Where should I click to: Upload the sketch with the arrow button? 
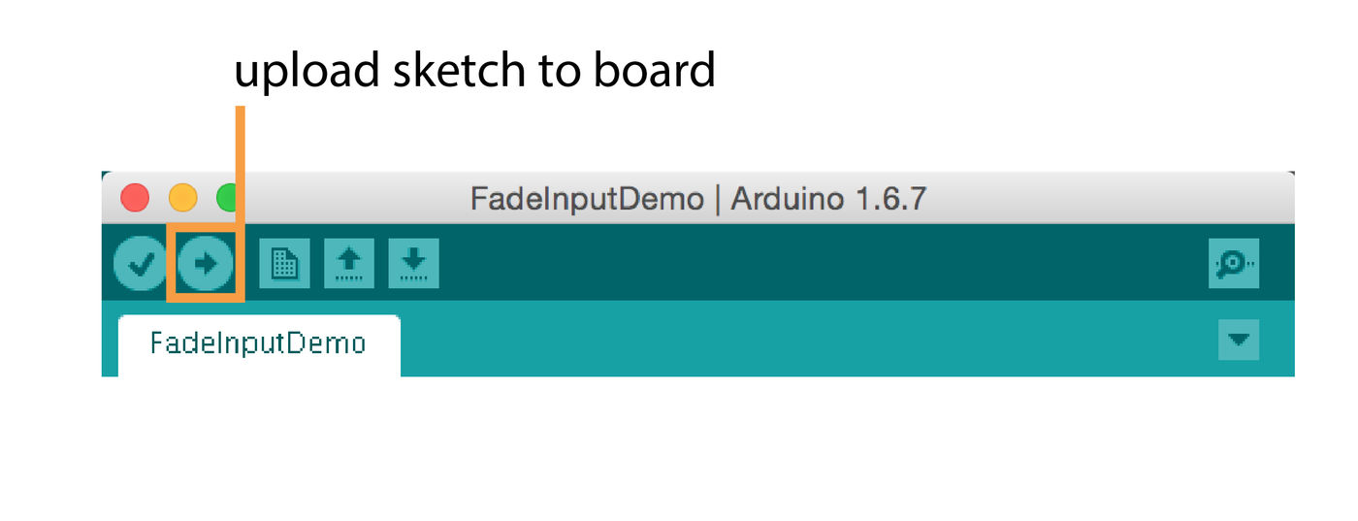point(206,264)
